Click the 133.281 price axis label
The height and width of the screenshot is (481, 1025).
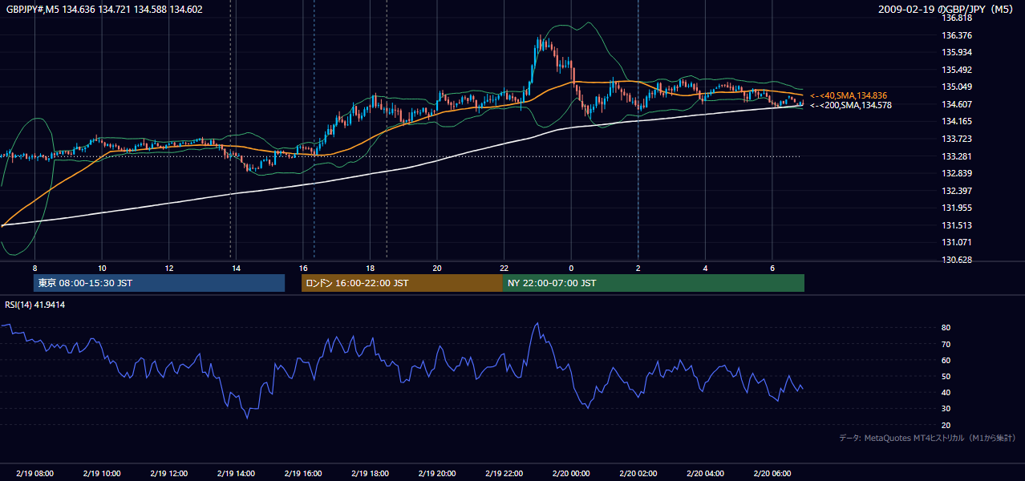coord(956,156)
